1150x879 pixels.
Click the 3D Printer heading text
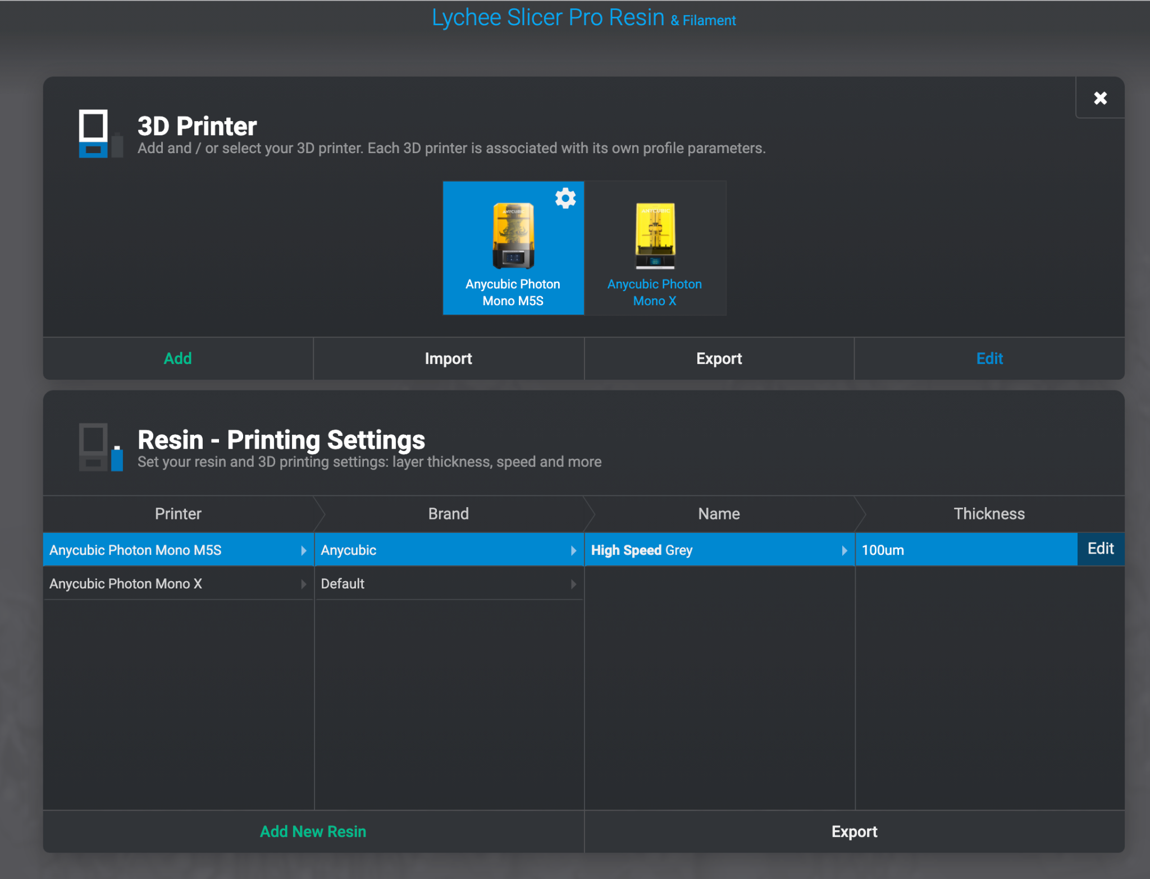(197, 126)
